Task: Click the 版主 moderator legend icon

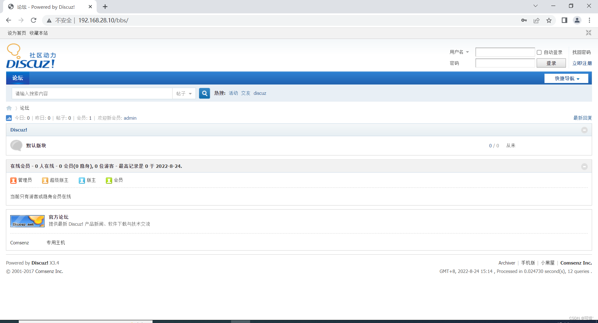Action: (82, 180)
